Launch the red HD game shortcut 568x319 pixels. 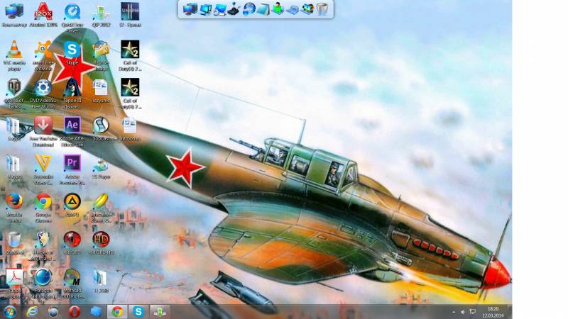coord(101,240)
